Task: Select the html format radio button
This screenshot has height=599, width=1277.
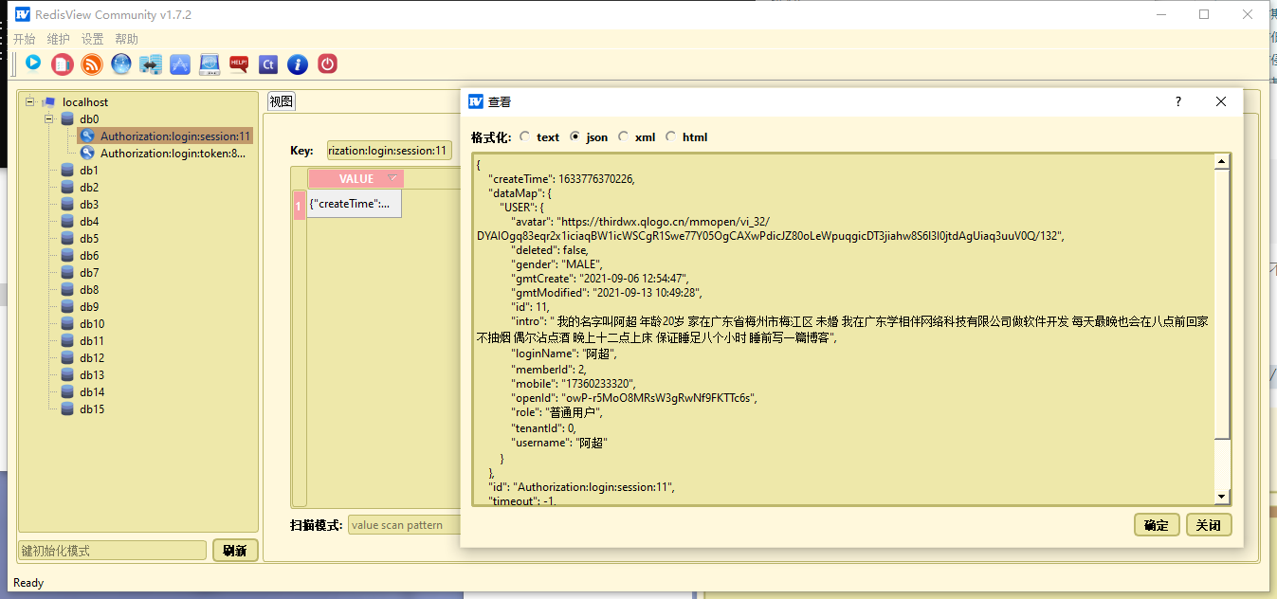Action: tap(671, 137)
